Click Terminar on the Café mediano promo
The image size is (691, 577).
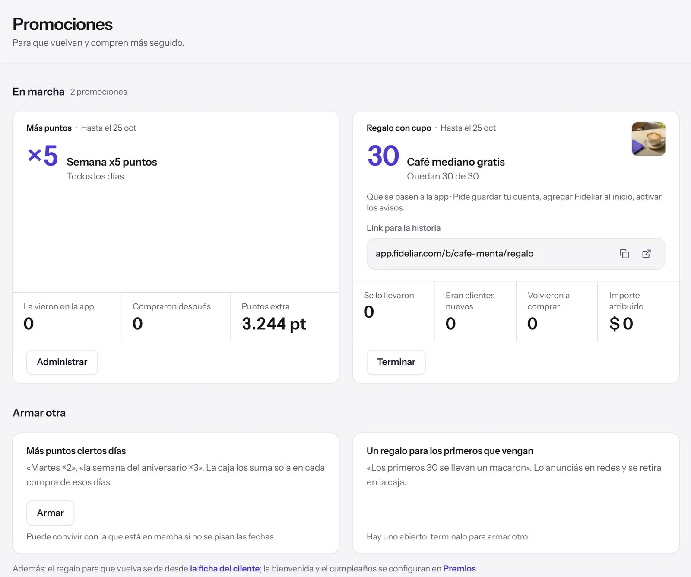396,362
